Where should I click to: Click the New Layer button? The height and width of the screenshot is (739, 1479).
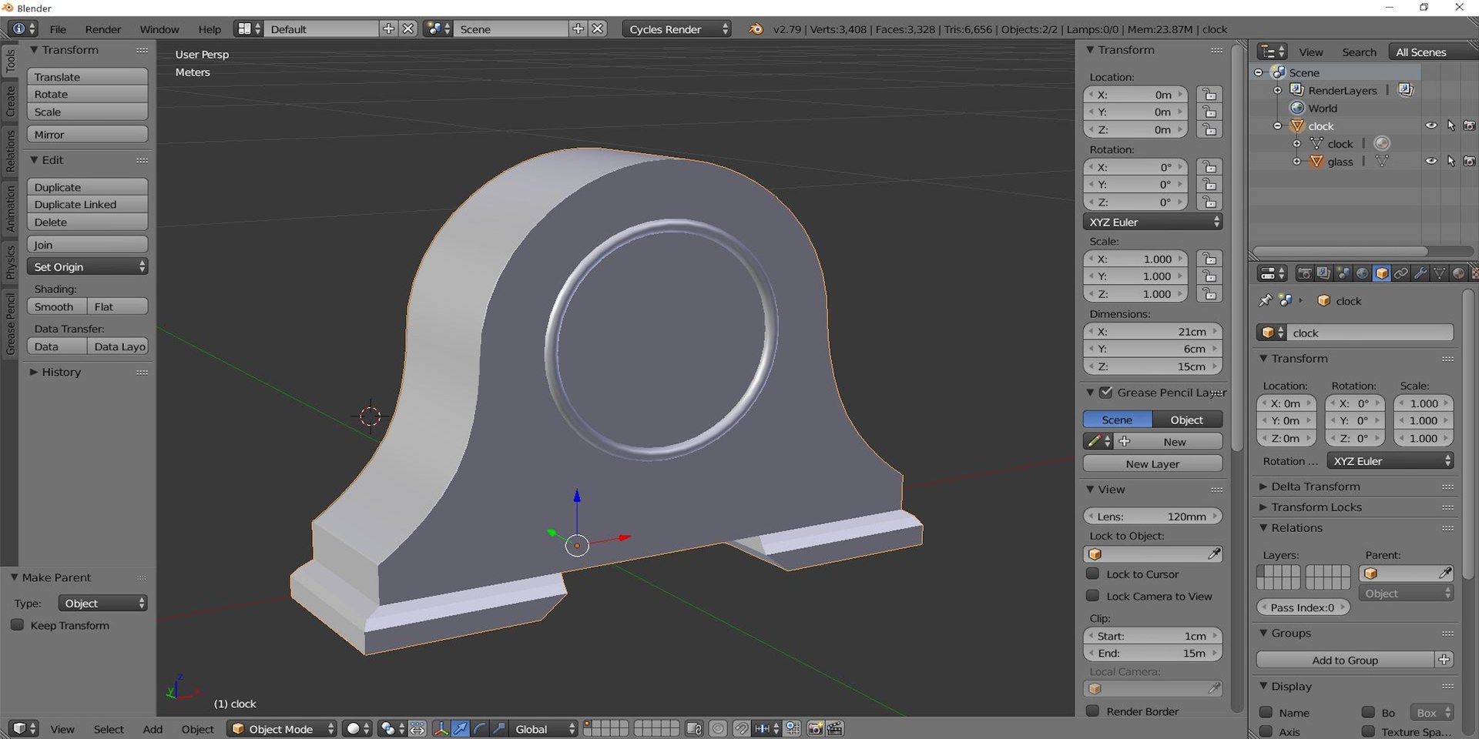coord(1152,463)
